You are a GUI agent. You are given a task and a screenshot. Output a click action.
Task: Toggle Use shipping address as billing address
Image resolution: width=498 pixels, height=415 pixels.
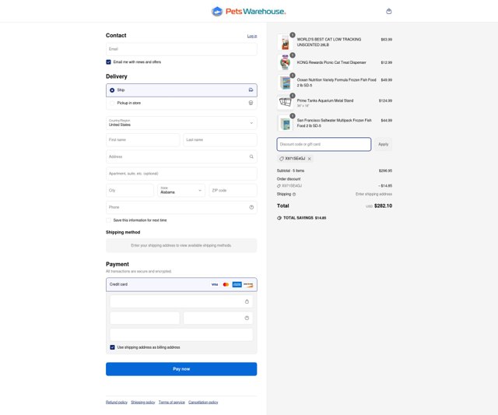point(112,347)
